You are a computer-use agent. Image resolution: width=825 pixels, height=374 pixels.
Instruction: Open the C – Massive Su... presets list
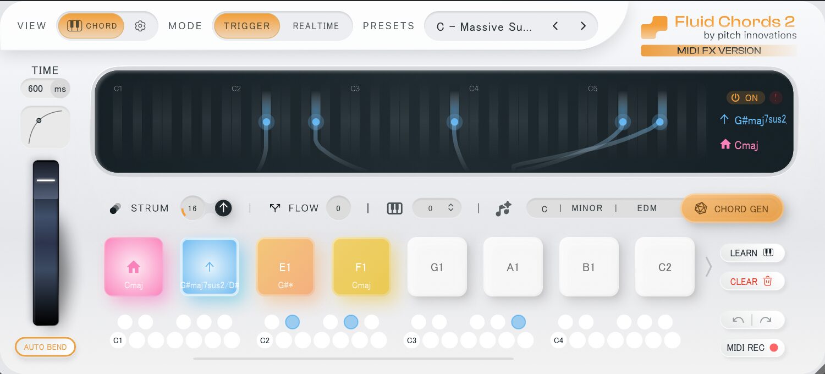tap(485, 26)
